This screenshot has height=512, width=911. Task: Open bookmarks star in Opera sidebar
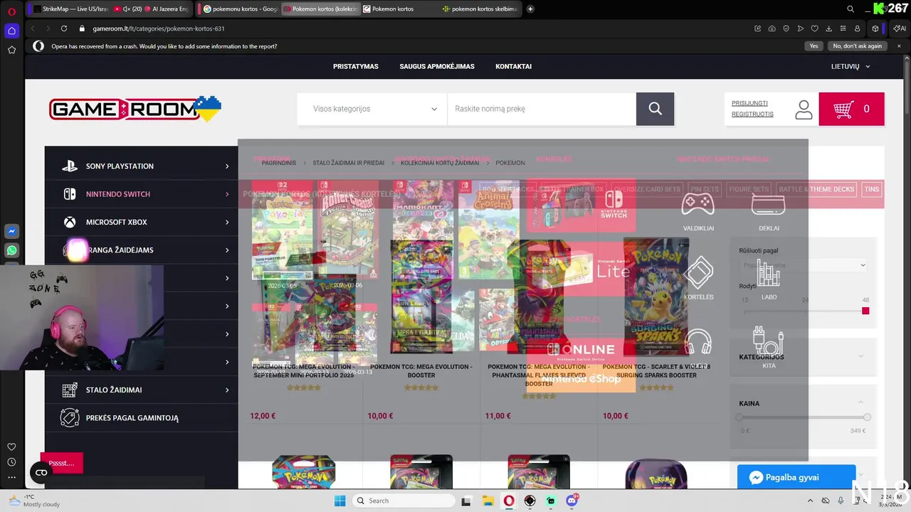[x=11, y=50]
